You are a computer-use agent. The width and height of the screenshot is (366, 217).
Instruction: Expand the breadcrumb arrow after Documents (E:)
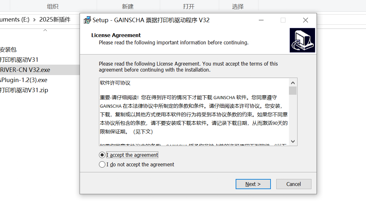point(34,20)
